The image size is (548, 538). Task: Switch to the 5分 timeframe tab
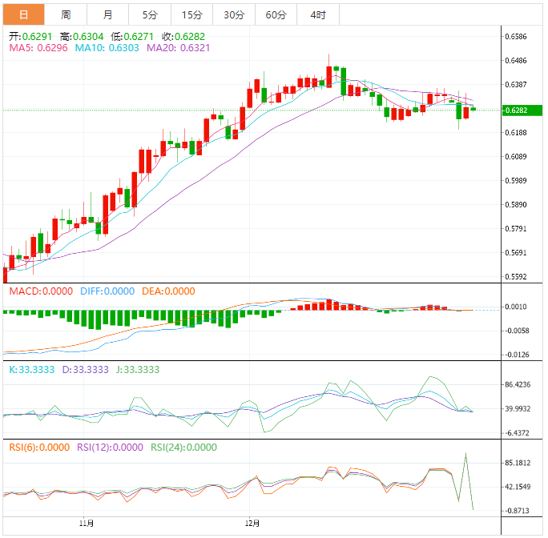150,14
